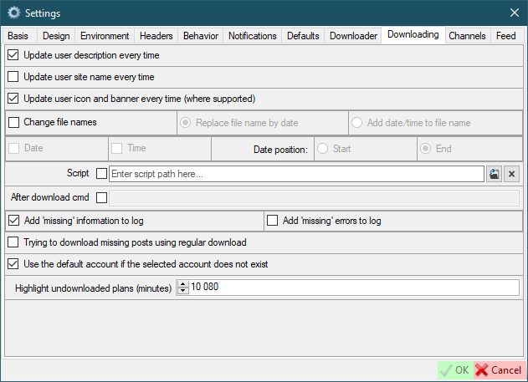Click the browse script file icon
528x382 pixels.
495,174
